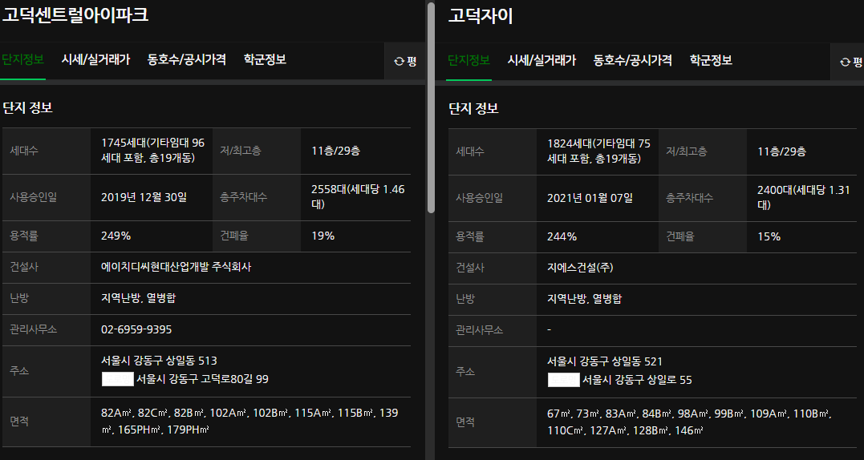This screenshot has height=460, width=864.
Task: Click the 에이치디씨현대산업개발 주식회사 builder name
Action: pos(176,267)
